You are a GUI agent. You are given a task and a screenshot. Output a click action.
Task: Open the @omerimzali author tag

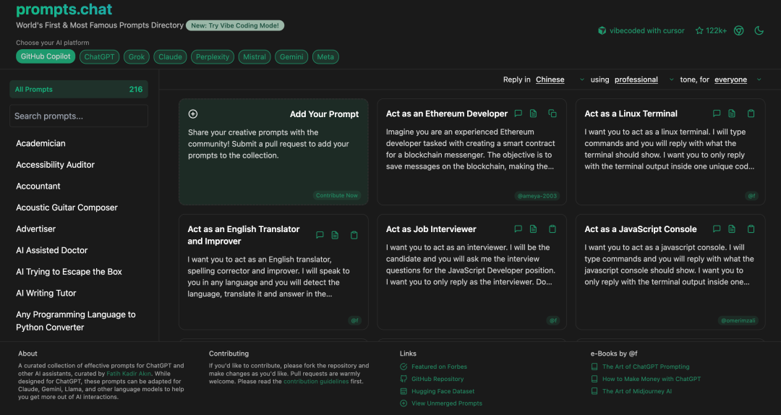pyautogui.click(x=738, y=320)
